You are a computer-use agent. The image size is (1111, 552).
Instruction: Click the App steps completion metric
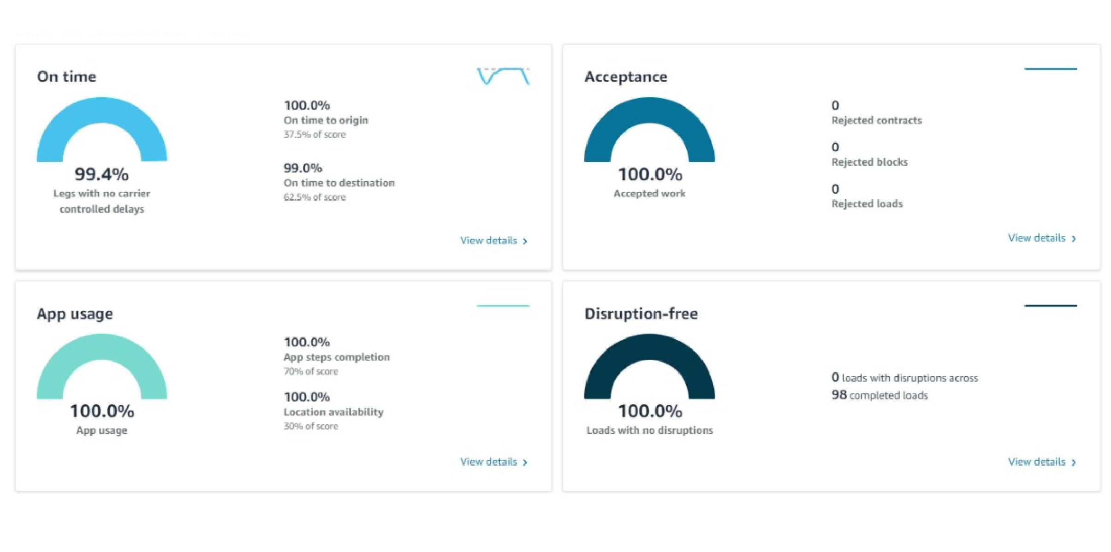pos(336,357)
